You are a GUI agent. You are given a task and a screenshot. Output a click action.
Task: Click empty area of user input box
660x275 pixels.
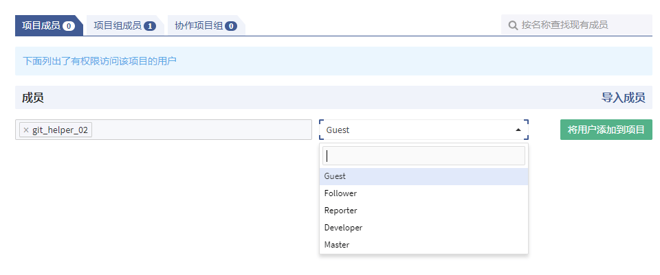199,130
